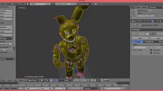Viewport: 163px width, 91px height.
Task: Toggle Decimate viewport visibility eye icon
Action: coord(155,34)
